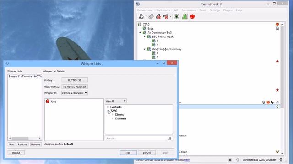Click the channel icon beside Вход
This screenshot has height=164, width=293.
pos(145,28)
